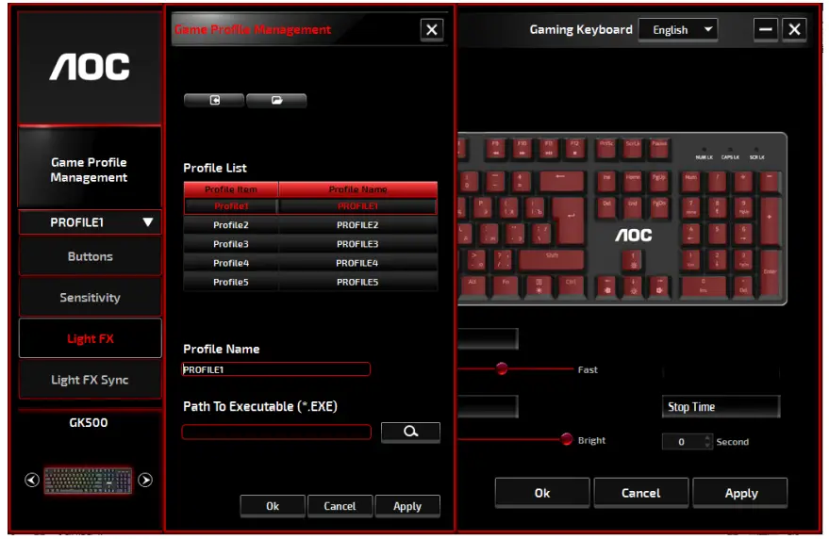Click the Profile Item column header

(231, 189)
